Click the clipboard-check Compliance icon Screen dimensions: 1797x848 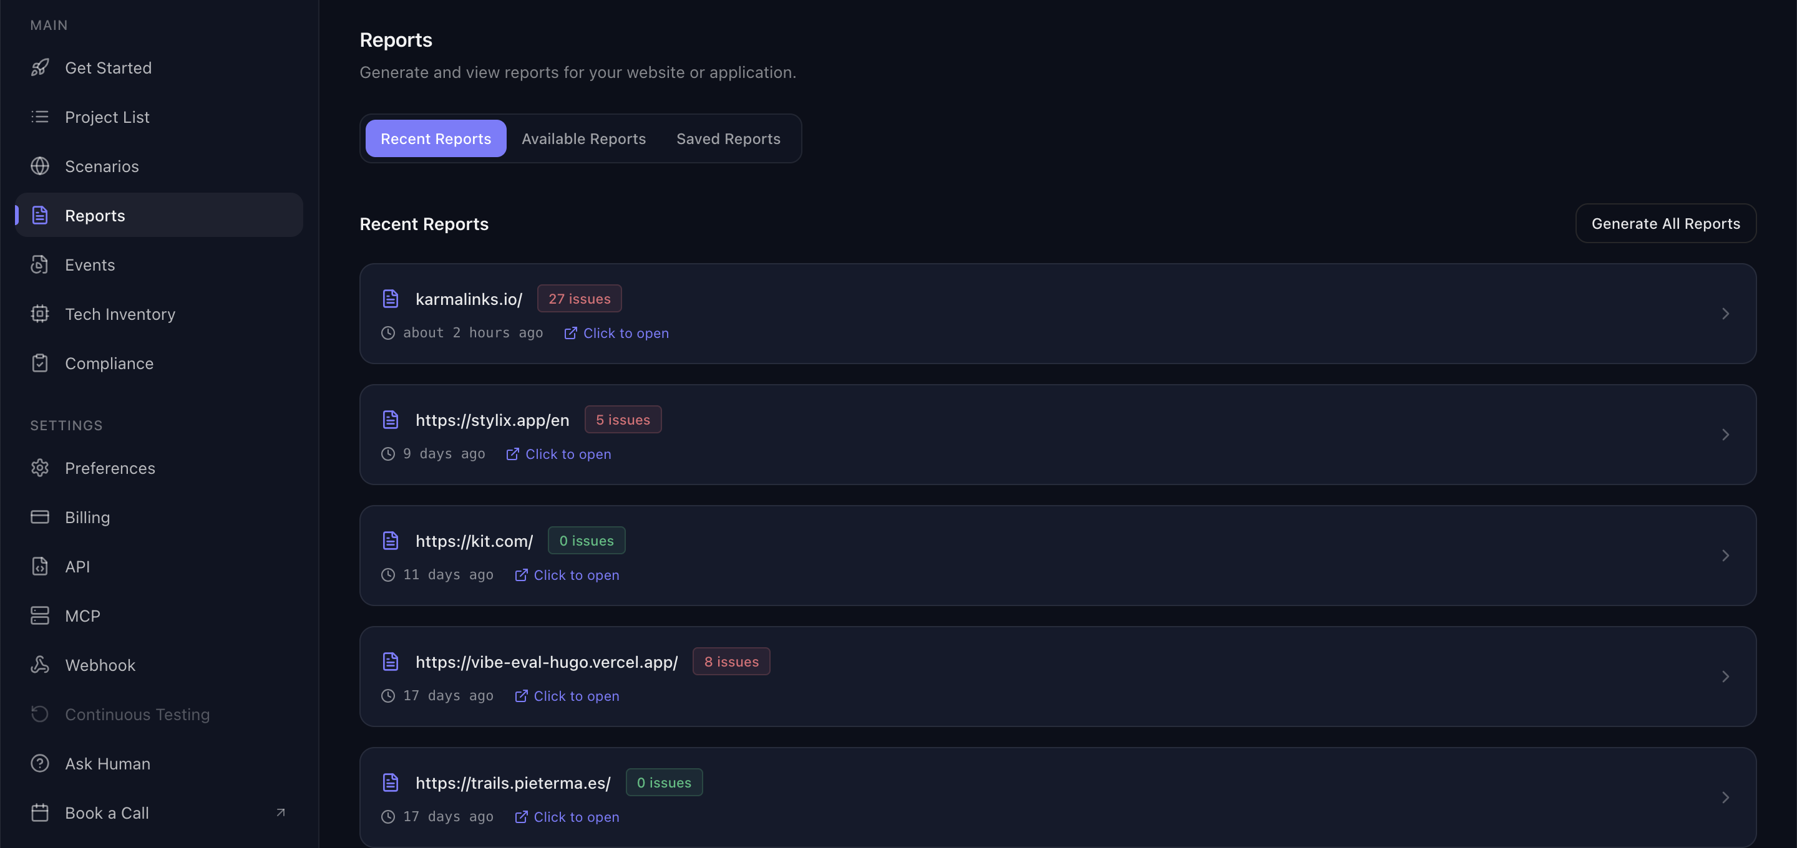pyautogui.click(x=40, y=364)
